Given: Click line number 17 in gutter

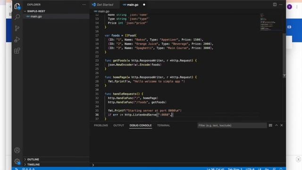Looking at the screenshot, I should tap(97, 35).
